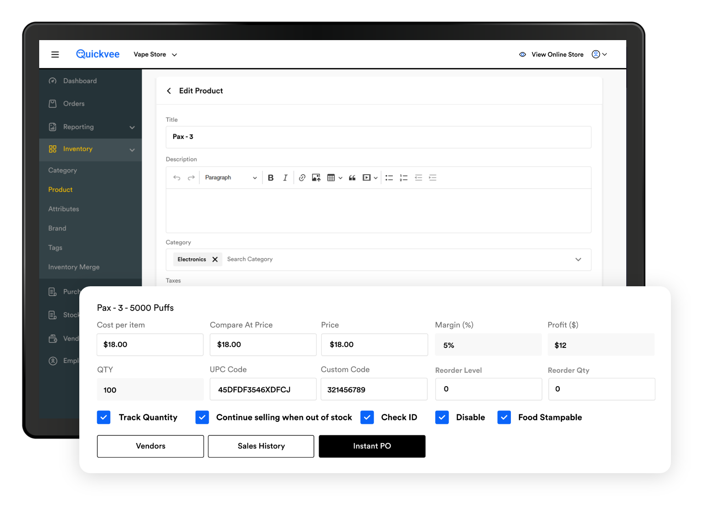Open the hamburger navigation menu
This screenshot has height=506, width=701.
(x=55, y=55)
